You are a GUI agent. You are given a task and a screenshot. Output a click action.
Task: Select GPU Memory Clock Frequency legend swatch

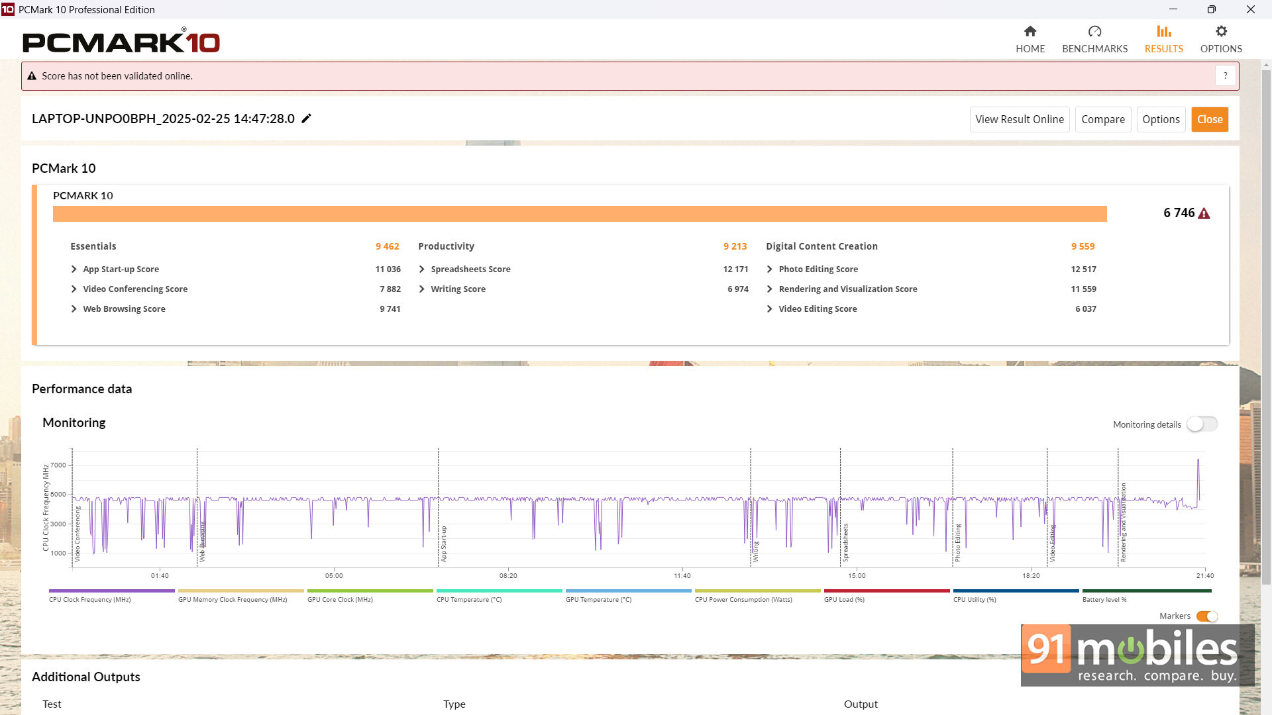click(x=240, y=591)
